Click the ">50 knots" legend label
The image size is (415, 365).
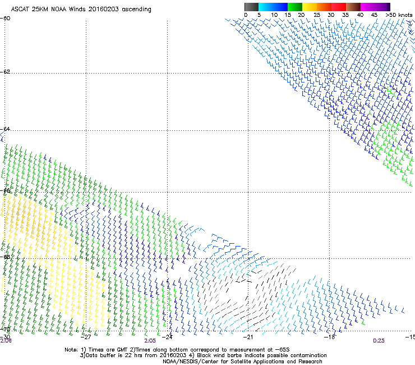[399, 15]
